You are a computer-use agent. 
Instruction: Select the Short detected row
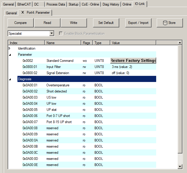(89, 91)
